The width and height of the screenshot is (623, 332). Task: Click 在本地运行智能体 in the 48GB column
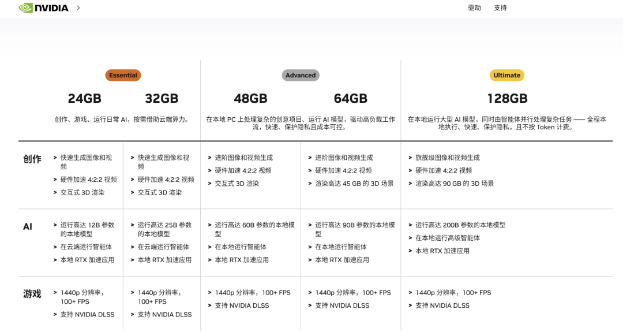point(241,247)
